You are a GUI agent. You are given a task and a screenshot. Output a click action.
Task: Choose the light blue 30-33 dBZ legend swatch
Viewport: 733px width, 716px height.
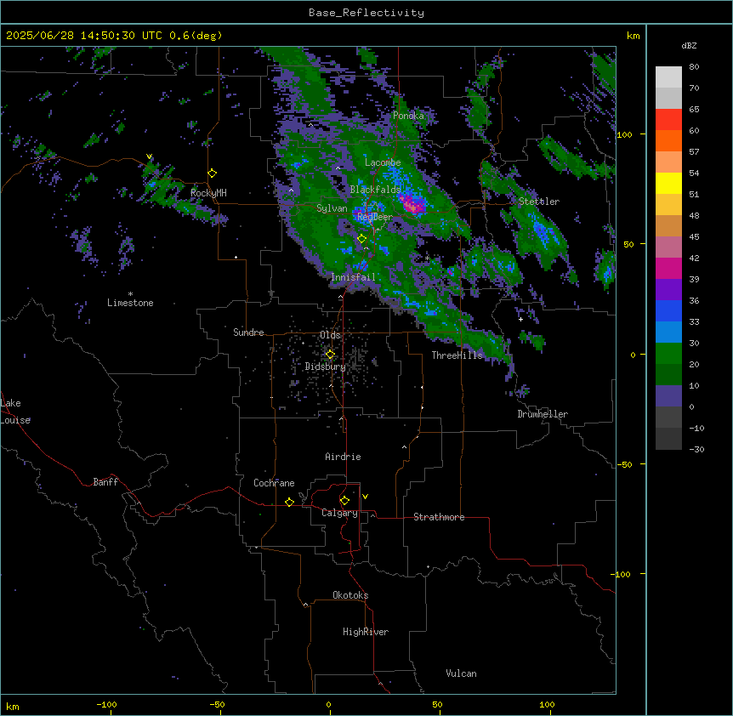pos(668,332)
